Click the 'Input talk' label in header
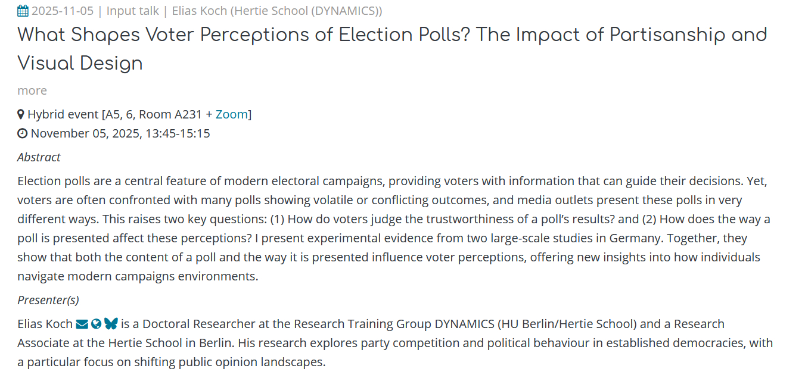805x384 pixels. point(132,11)
